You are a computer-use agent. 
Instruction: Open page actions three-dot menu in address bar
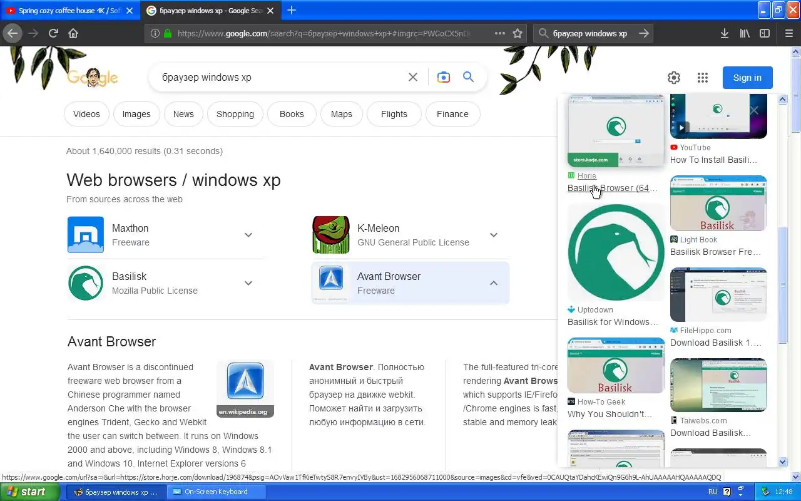click(499, 34)
